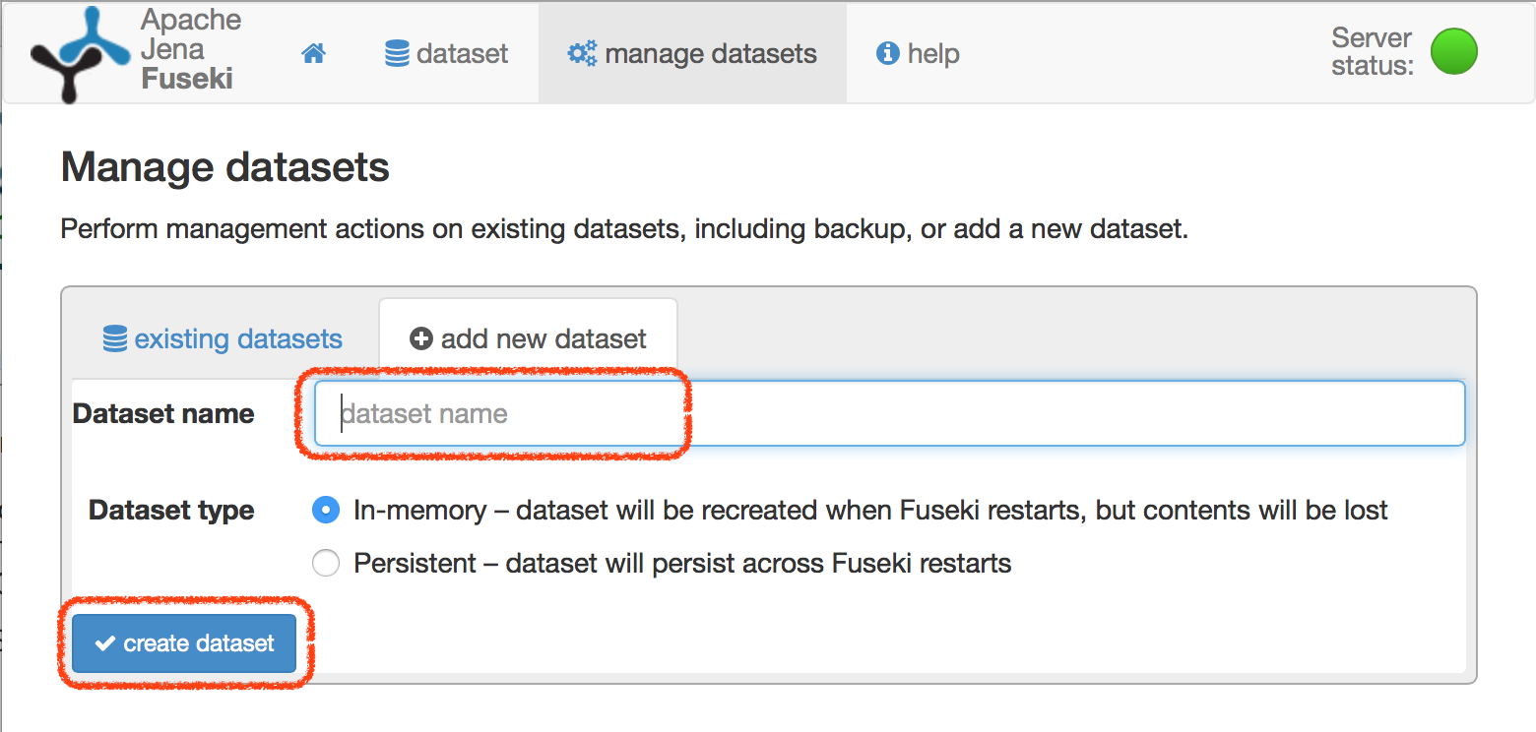Select the Persistent dataset type
Screen dimensions: 1536x732
point(326,563)
